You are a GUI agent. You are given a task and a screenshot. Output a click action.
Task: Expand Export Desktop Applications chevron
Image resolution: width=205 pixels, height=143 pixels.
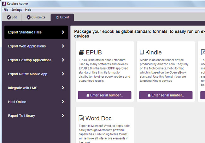[x=63, y=60]
